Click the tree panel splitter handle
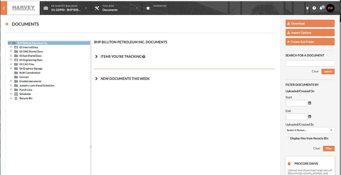 (x=91, y=147)
